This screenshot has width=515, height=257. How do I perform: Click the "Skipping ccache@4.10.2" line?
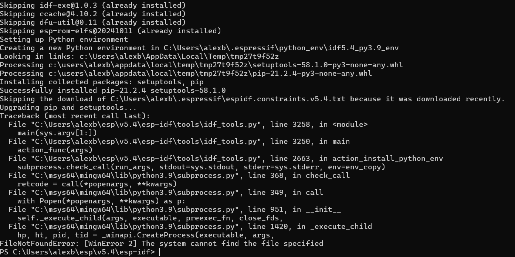point(92,14)
